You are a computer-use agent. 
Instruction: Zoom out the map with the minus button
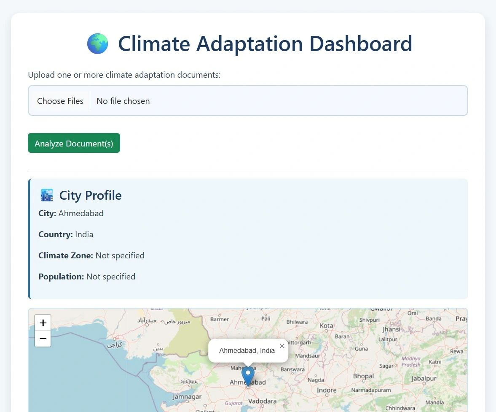point(43,339)
